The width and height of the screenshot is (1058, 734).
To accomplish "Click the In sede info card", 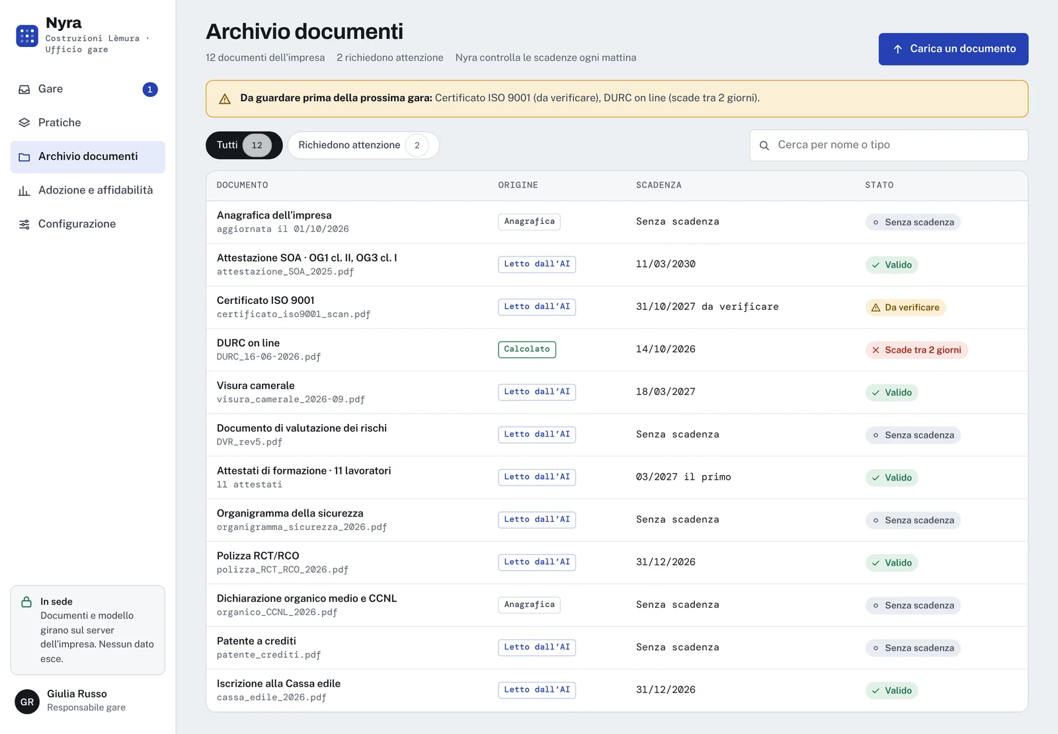I will [88, 630].
